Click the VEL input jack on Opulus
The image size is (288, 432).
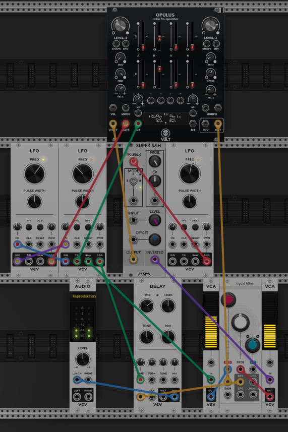click(x=112, y=108)
